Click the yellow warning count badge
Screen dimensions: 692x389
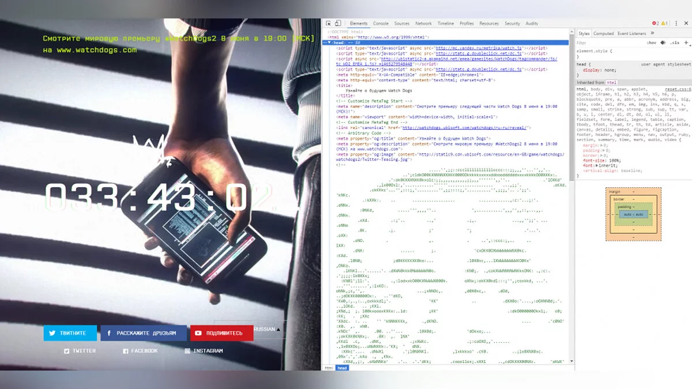[x=664, y=24]
